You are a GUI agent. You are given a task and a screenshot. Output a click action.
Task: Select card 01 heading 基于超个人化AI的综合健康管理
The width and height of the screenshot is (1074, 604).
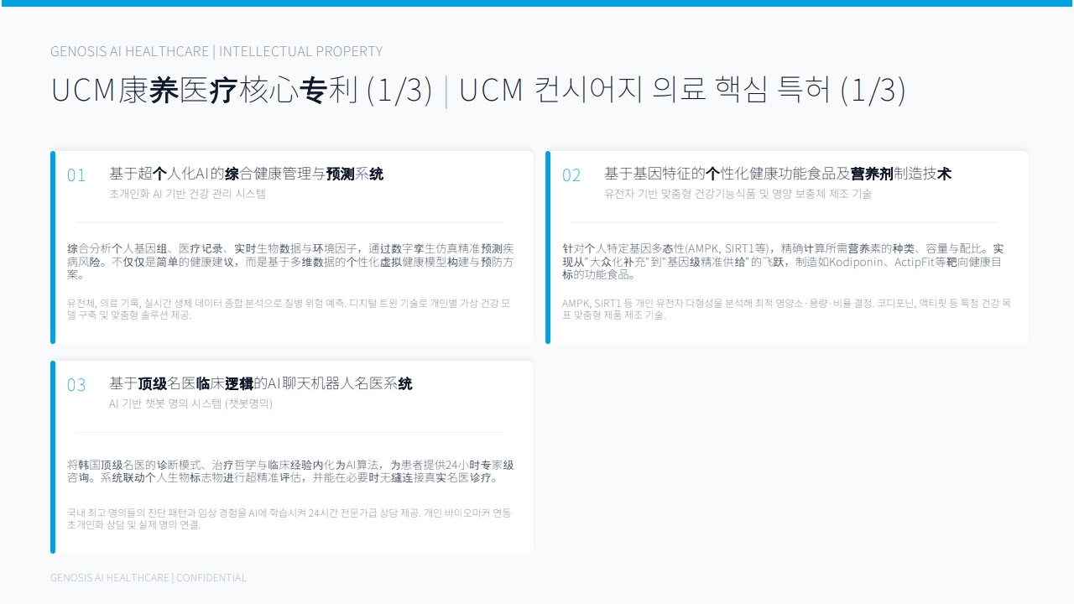coord(247,174)
